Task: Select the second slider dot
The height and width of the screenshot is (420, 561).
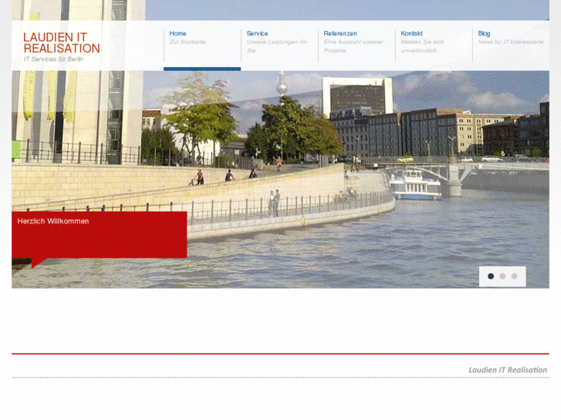Action: [x=502, y=277]
